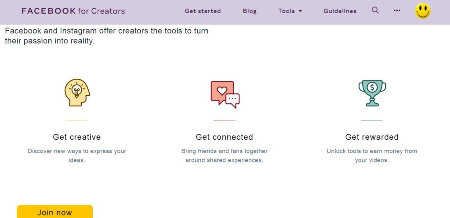Image resolution: width=450 pixels, height=218 pixels.
Task: Select the Get rewarded heading
Action: pyautogui.click(x=372, y=137)
